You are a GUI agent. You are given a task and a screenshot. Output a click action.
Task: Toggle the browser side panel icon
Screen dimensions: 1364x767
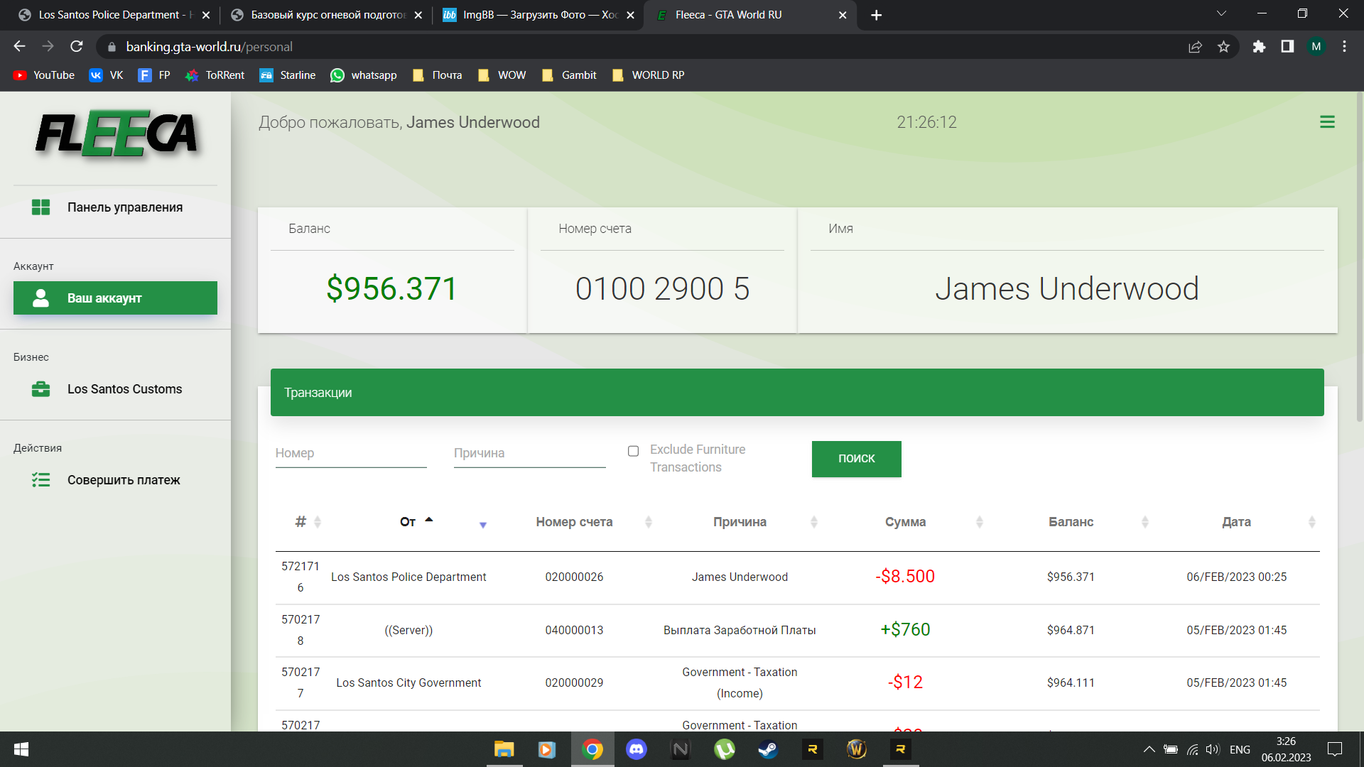[1287, 47]
